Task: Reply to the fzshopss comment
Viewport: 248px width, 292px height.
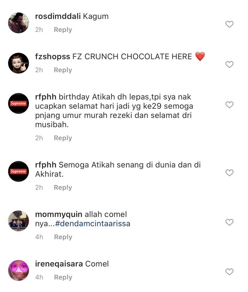Action: pos(63,70)
